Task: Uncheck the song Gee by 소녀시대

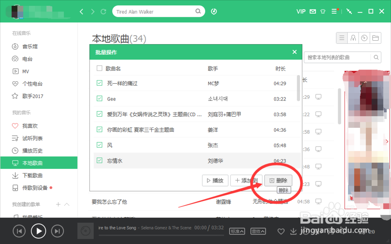Action: (99, 99)
